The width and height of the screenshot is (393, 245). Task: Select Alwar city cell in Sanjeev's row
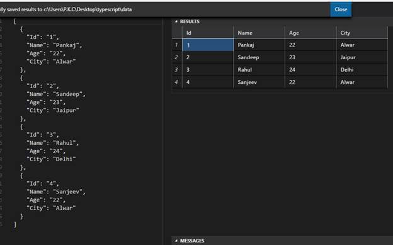(x=362, y=82)
